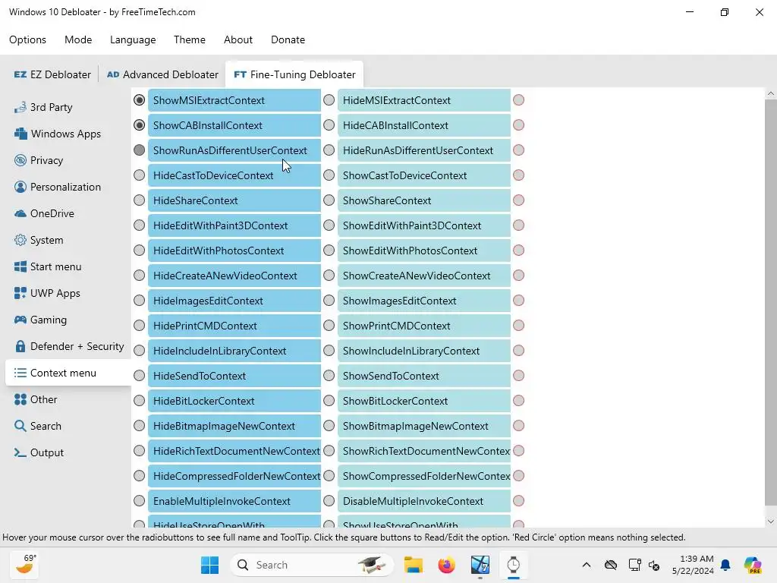Select red circle for HideBitLockerContext row
This screenshot has height=583, width=777.
click(519, 401)
